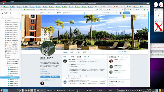The image size is (164, 92).
Task: Save page to Pocket icon
Action: 107,9
